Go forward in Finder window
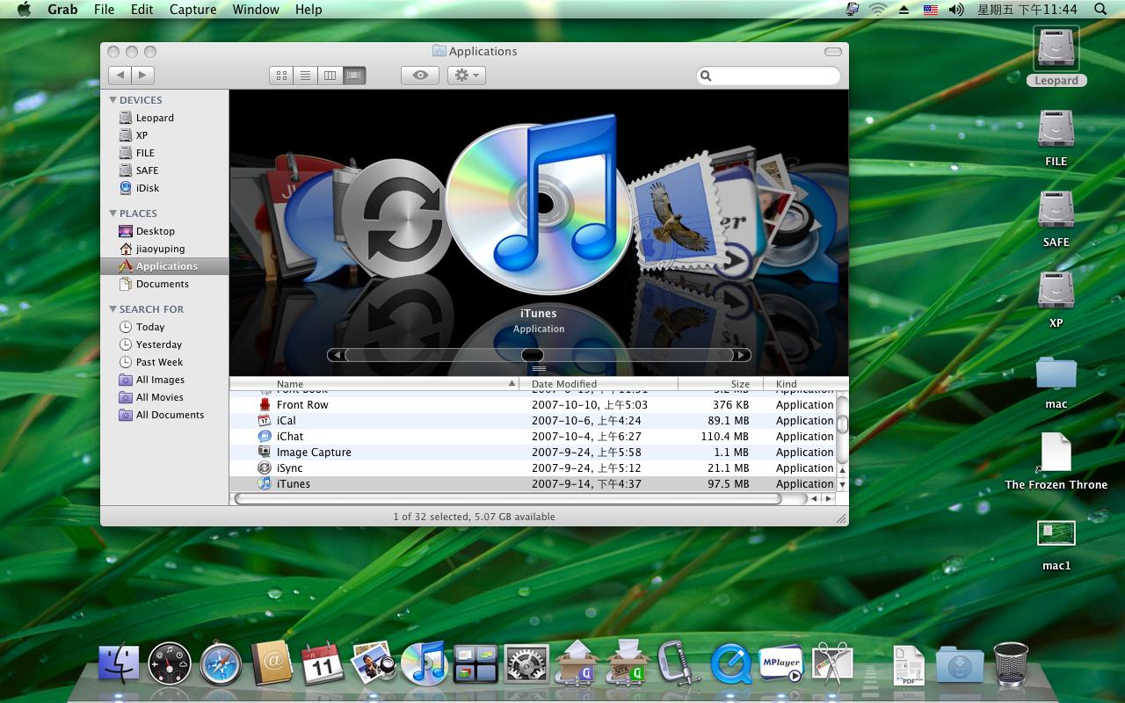Viewport: 1125px width, 703px height. coord(143,76)
